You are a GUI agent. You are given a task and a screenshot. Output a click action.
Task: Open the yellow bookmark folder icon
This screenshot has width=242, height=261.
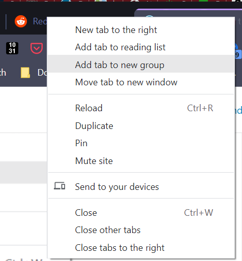click(25, 73)
